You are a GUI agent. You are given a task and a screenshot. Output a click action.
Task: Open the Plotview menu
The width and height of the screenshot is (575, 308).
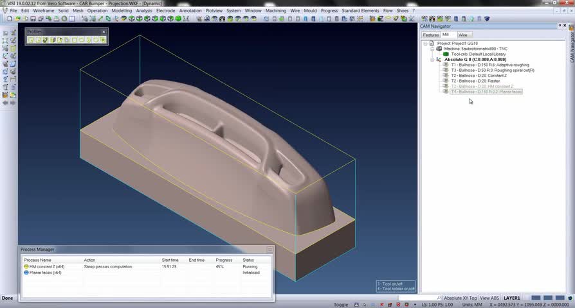[214, 11]
